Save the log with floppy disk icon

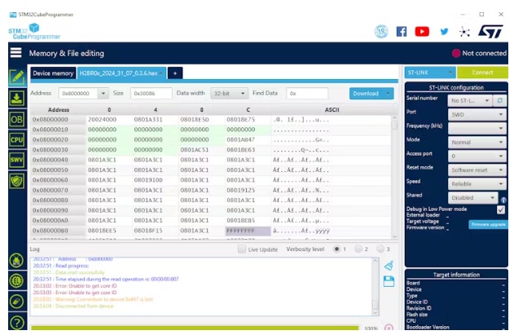point(389,280)
